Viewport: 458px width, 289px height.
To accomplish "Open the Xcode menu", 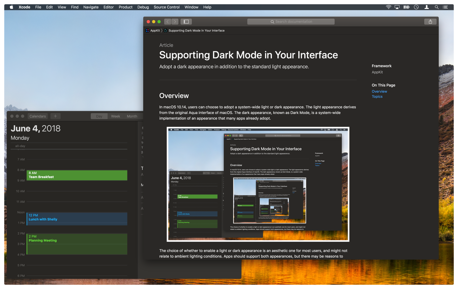I will point(24,7).
